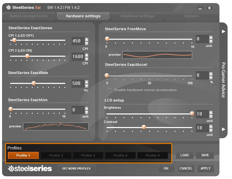232x179 pixels.
Task: Click the FreeMove preview graph
Action: click(157, 55)
